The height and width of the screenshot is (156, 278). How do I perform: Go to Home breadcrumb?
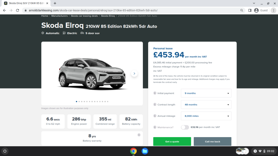[x=45, y=16]
